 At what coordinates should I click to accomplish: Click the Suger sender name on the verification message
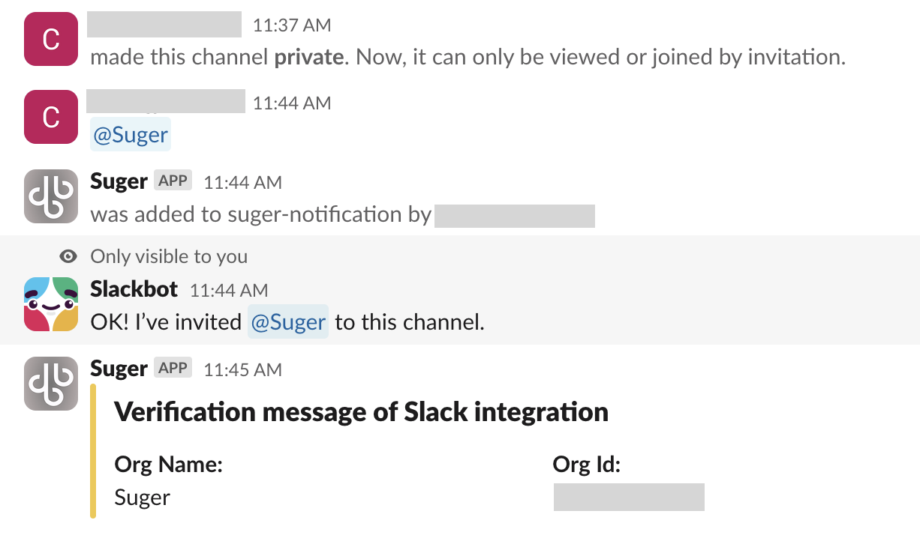(x=119, y=368)
